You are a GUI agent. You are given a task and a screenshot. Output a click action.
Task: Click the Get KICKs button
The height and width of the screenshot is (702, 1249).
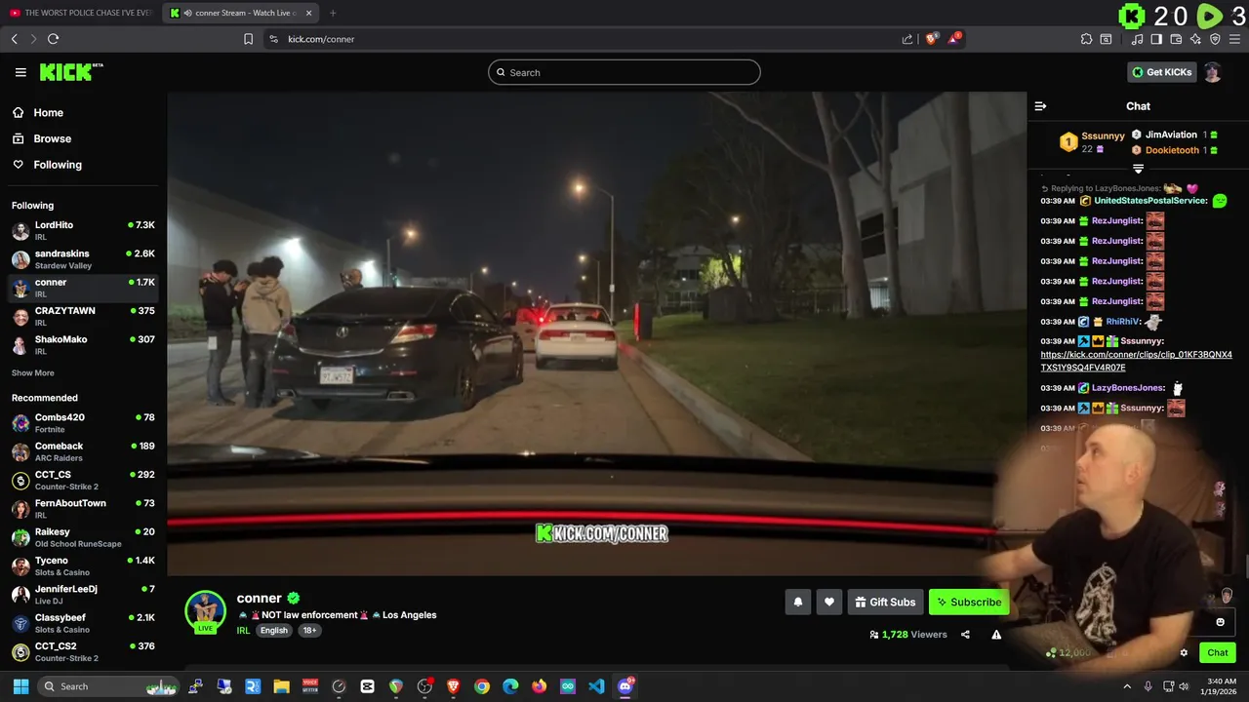pos(1161,72)
